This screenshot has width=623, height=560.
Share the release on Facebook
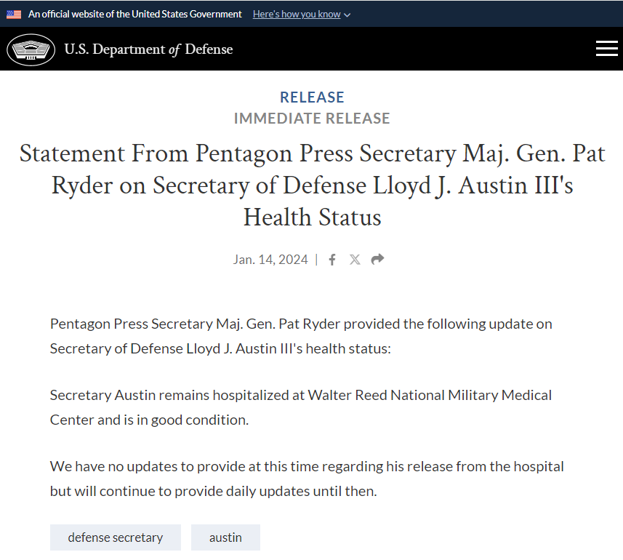[x=332, y=260]
